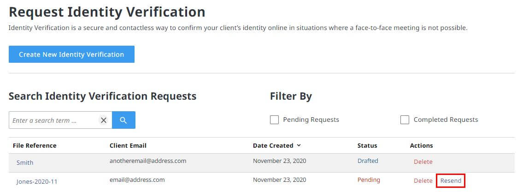Delete the Jones-2020-11 pending request
Viewport: 523px width, 192px height.
(x=423, y=180)
